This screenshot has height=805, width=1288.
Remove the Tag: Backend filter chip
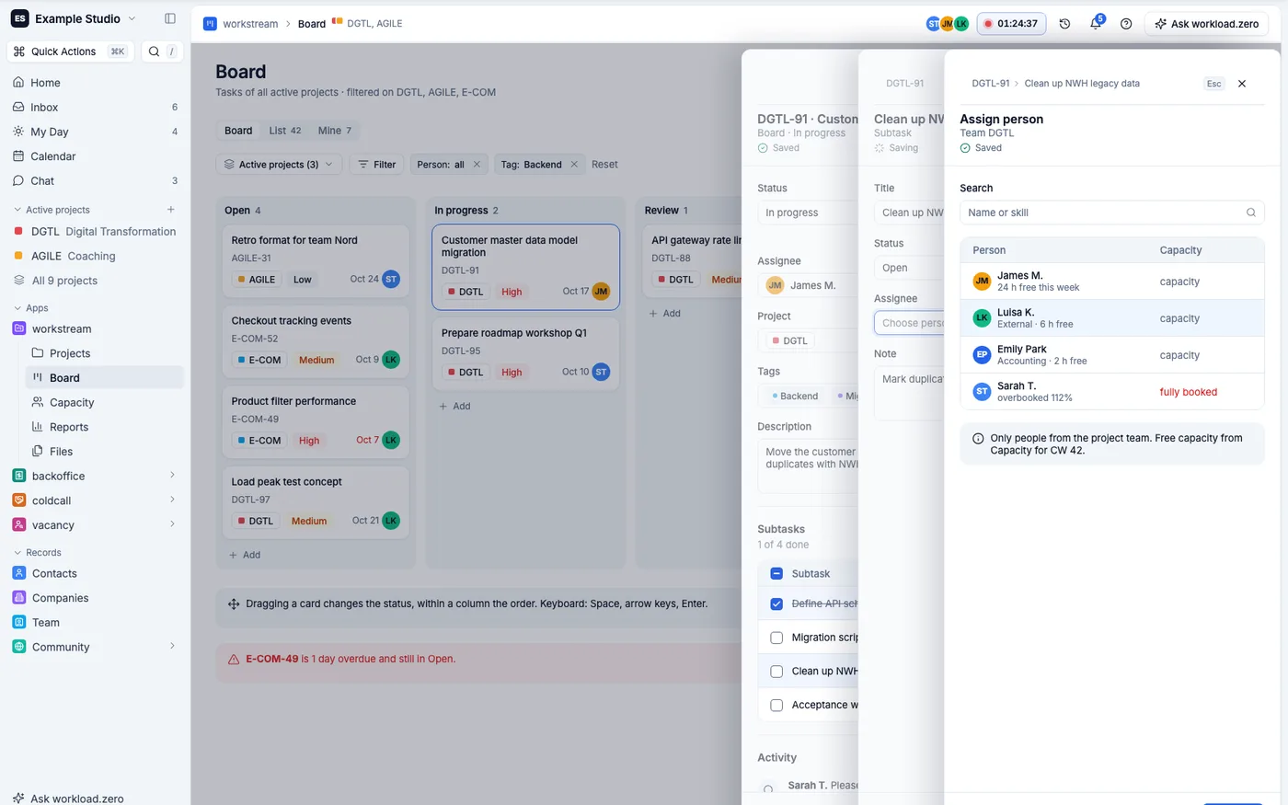pos(574,165)
